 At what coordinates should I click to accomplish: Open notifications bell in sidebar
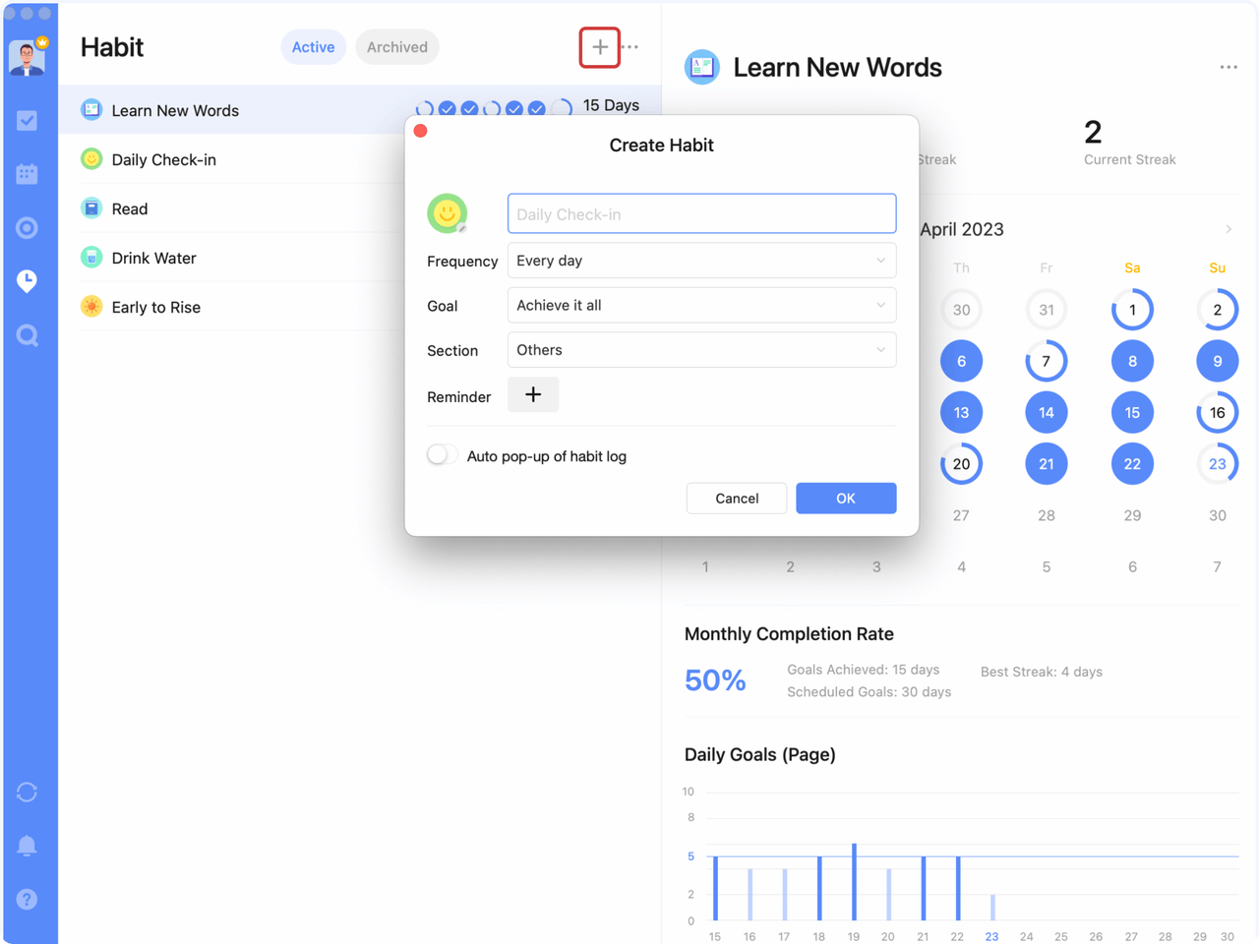[28, 846]
